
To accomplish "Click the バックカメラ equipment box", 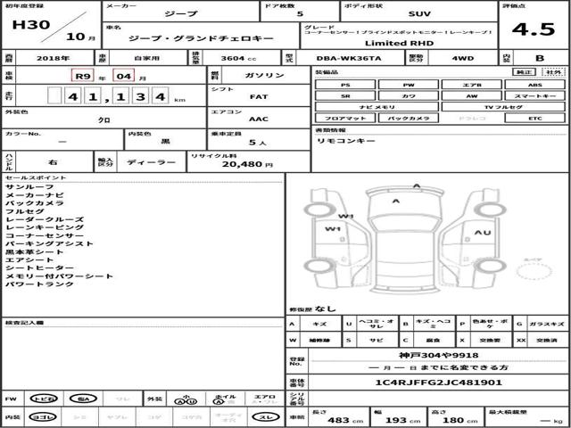I will [409, 119].
